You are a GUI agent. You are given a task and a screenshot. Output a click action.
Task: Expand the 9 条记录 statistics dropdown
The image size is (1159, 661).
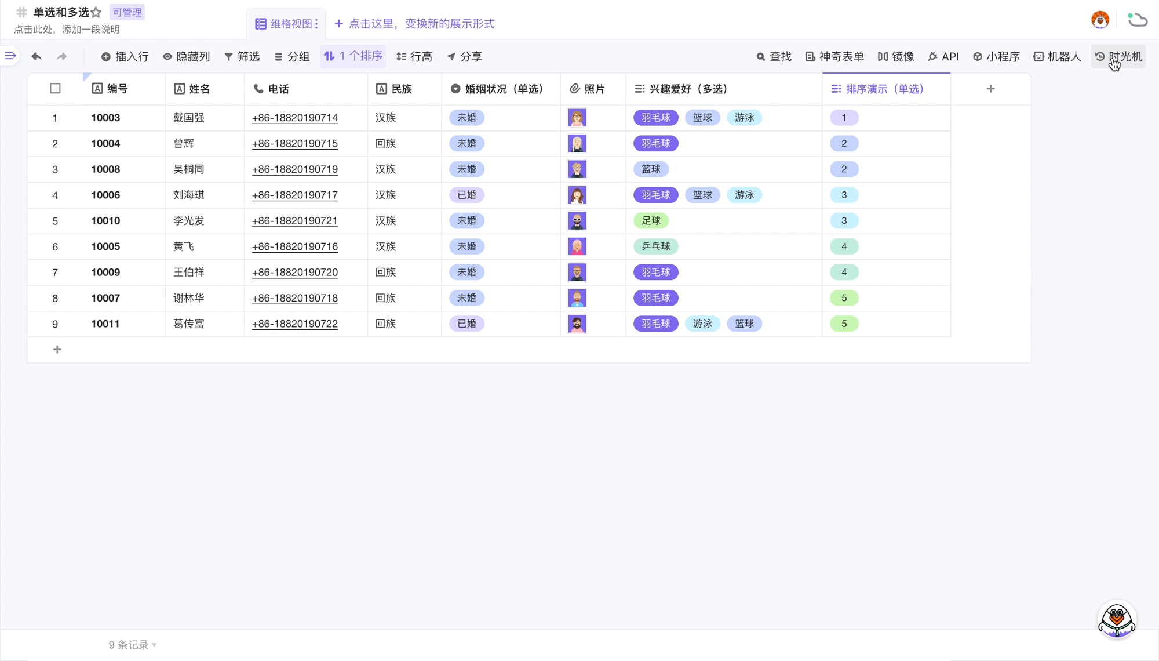tap(133, 645)
